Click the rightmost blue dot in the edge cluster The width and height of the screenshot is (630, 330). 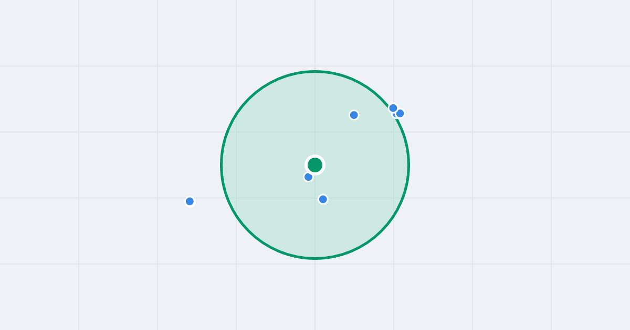coord(400,113)
